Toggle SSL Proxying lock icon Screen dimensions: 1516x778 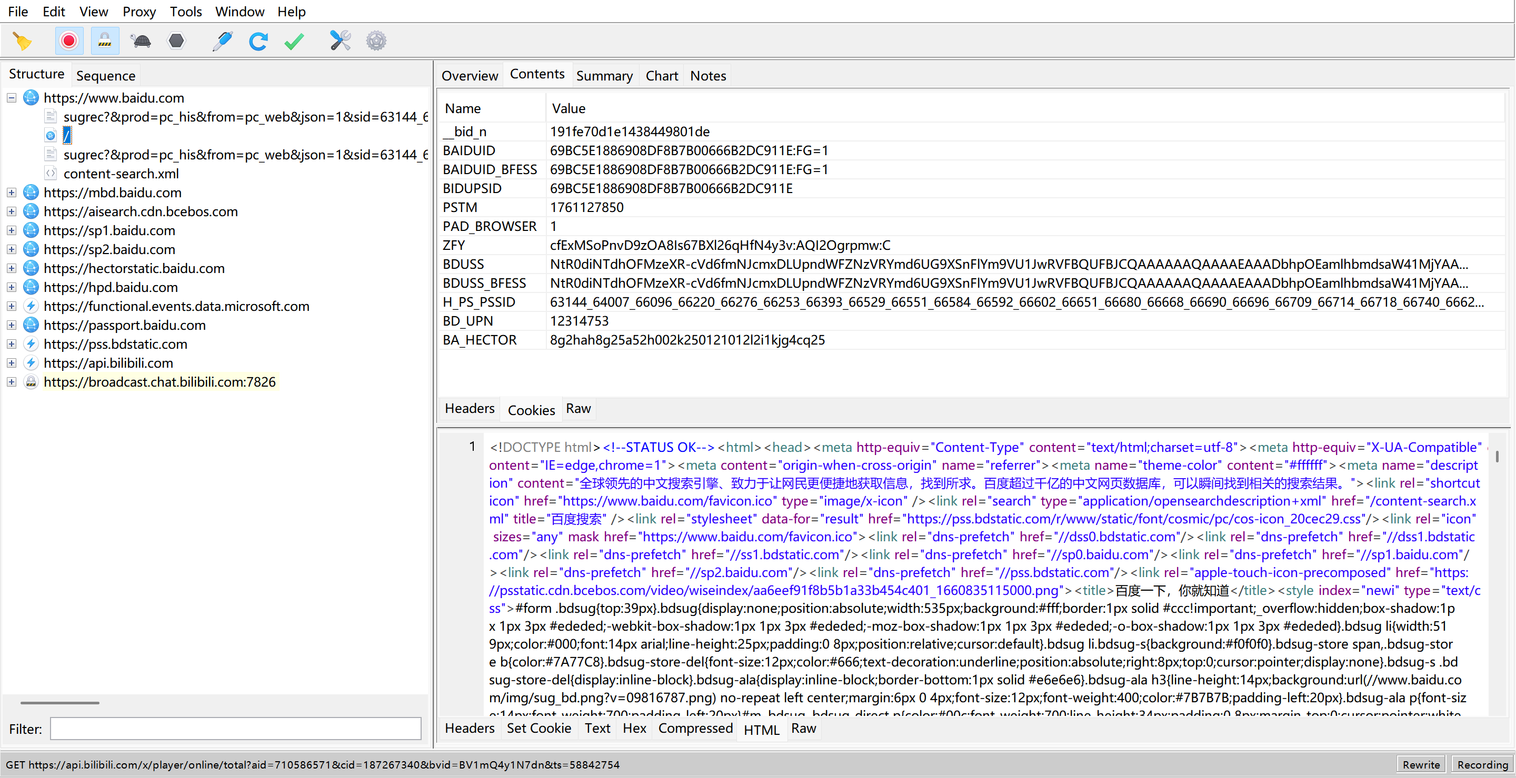(x=105, y=41)
